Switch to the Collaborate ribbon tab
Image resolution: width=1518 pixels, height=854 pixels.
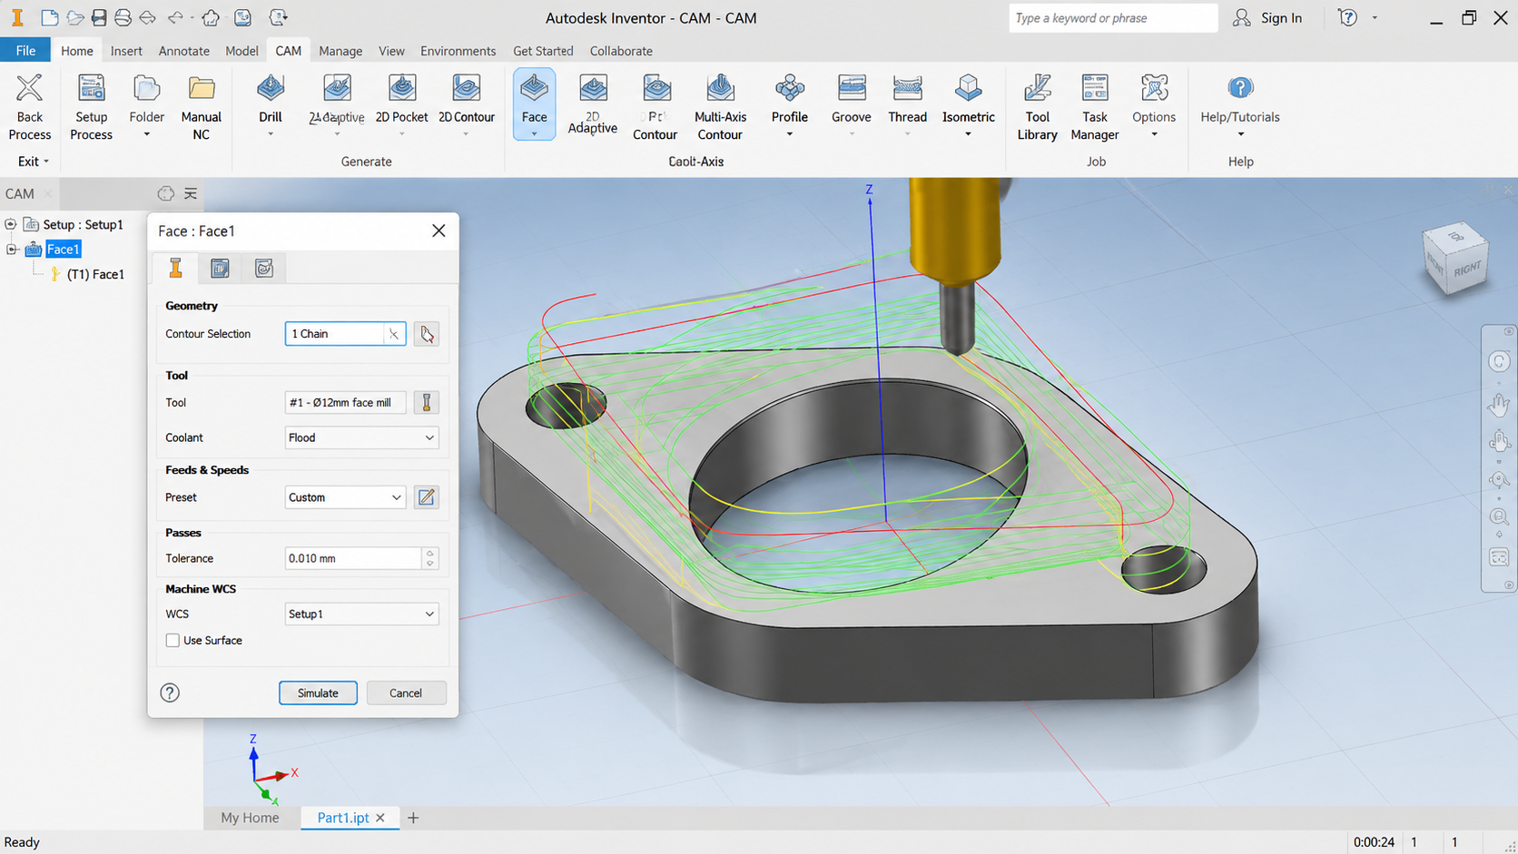coord(621,51)
